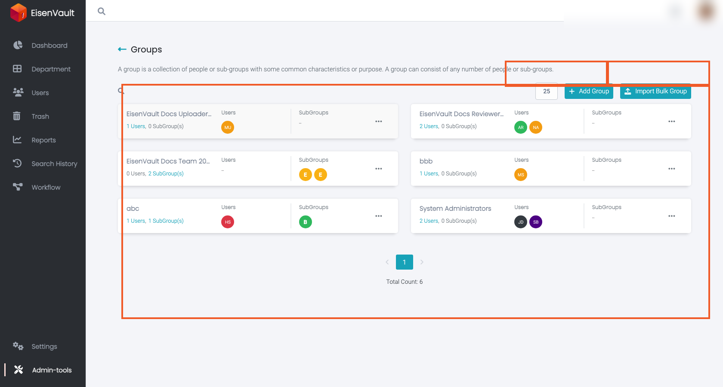Click '1 SubGroup(s)' link in abc card
723x387 pixels.
(x=166, y=221)
